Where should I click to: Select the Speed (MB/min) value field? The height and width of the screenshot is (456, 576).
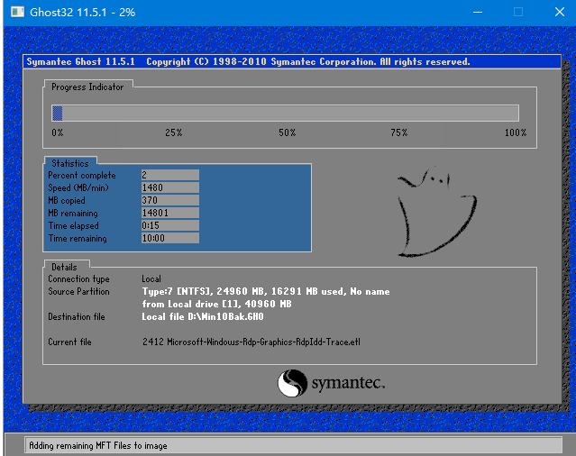(x=169, y=187)
